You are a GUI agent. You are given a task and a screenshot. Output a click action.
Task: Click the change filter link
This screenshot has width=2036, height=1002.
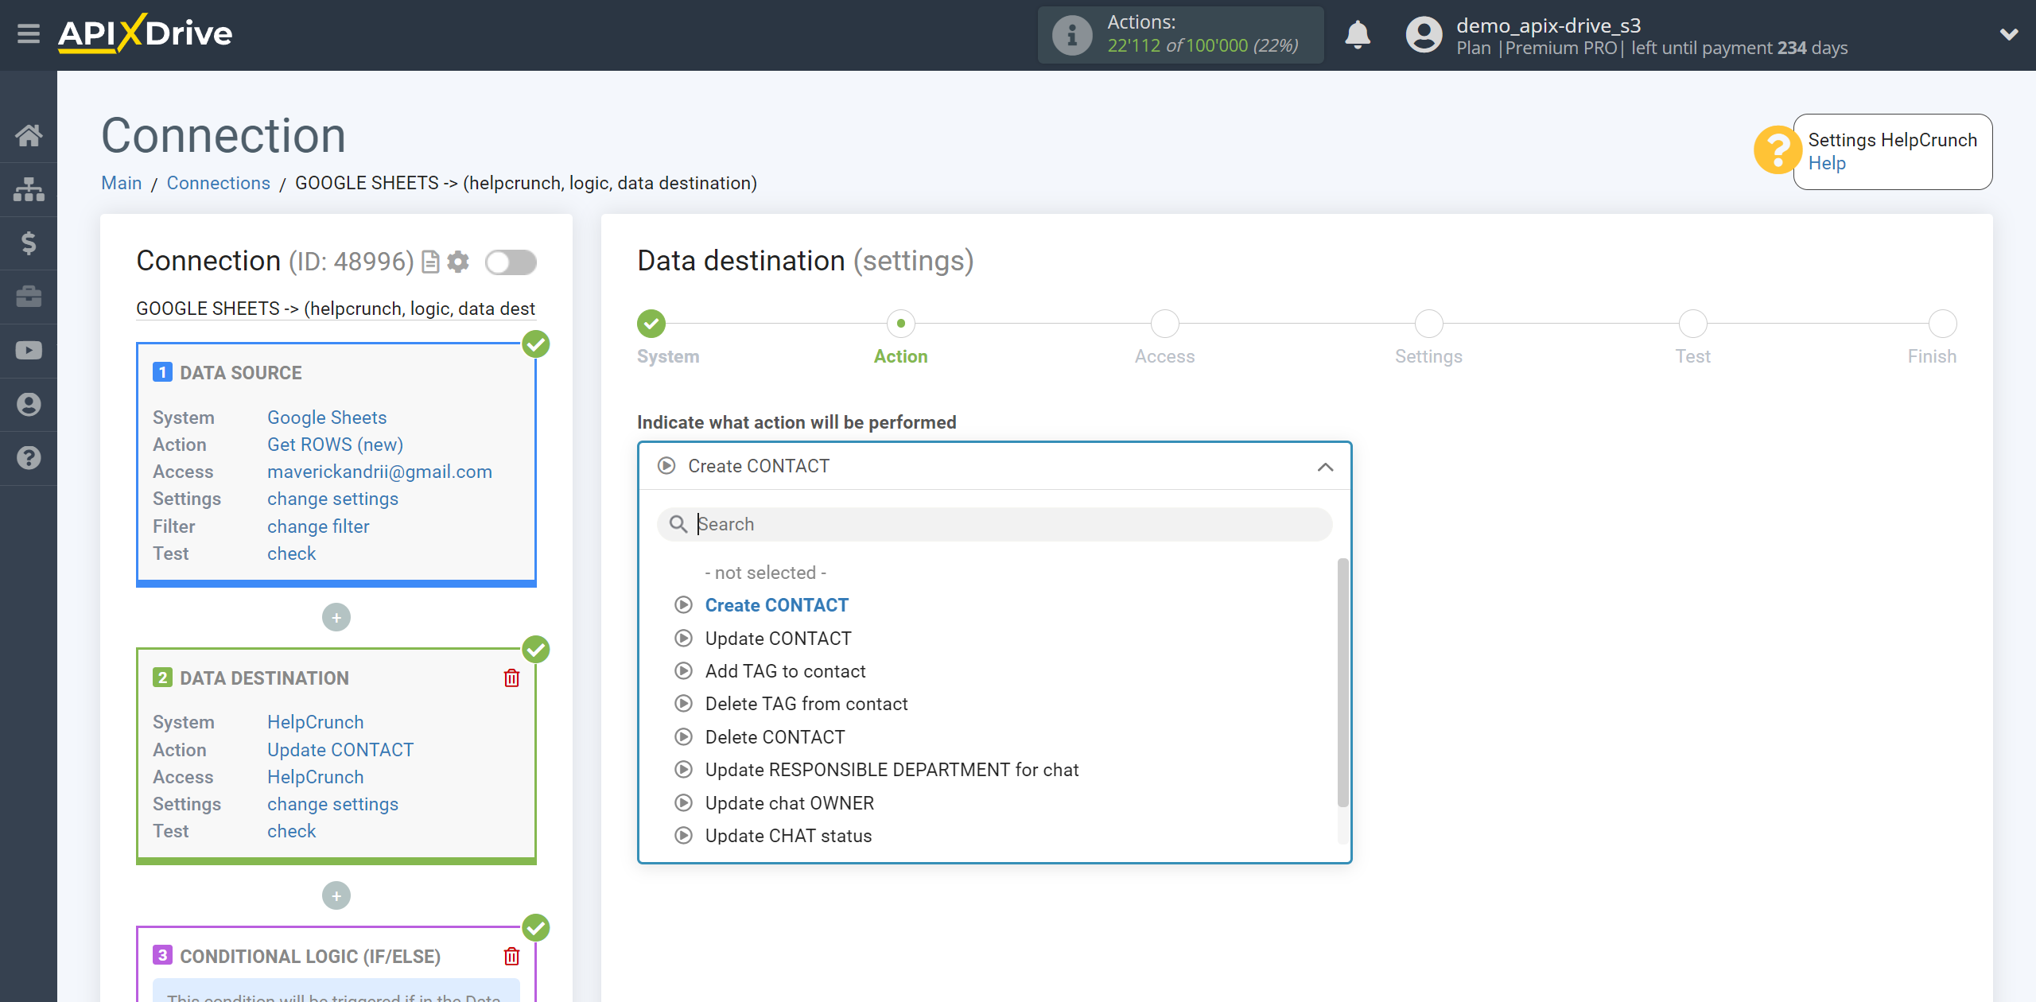(x=318, y=526)
